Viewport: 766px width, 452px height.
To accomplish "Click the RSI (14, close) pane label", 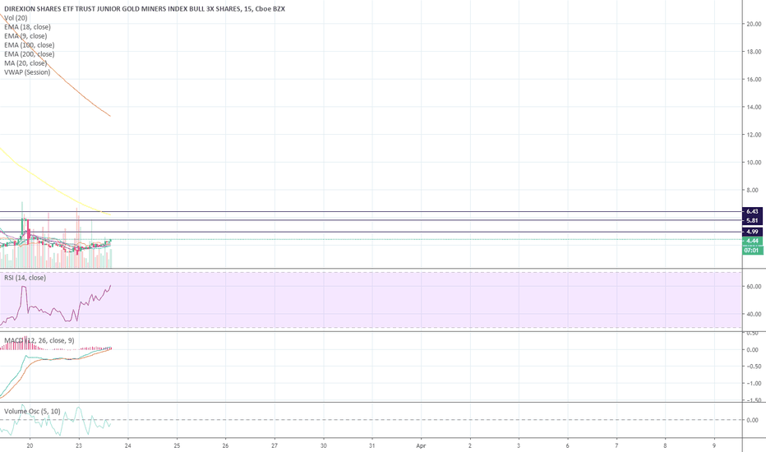I will click(x=25, y=278).
